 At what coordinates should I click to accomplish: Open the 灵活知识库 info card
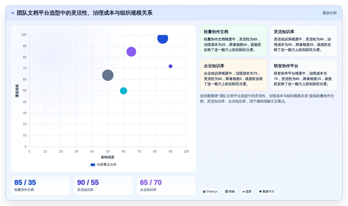(x=304, y=41)
